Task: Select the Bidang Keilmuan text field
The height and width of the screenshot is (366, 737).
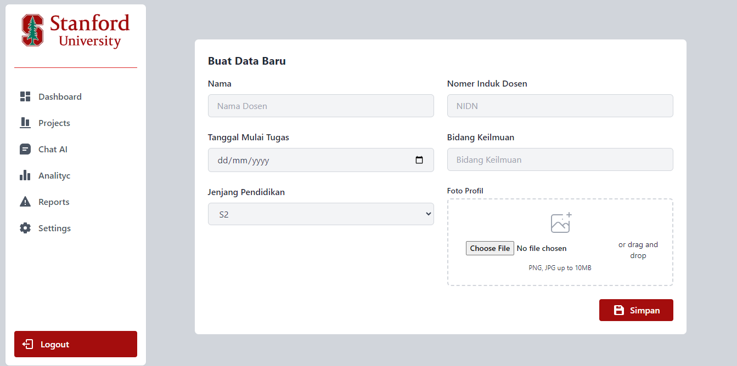Action: pos(560,160)
